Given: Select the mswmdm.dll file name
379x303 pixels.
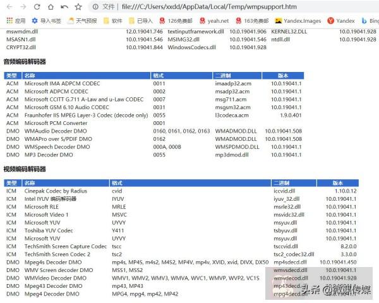Looking at the screenshot, I should pos(22,32).
